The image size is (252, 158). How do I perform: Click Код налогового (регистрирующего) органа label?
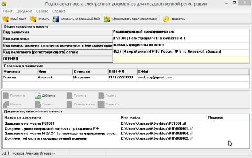point(58,52)
